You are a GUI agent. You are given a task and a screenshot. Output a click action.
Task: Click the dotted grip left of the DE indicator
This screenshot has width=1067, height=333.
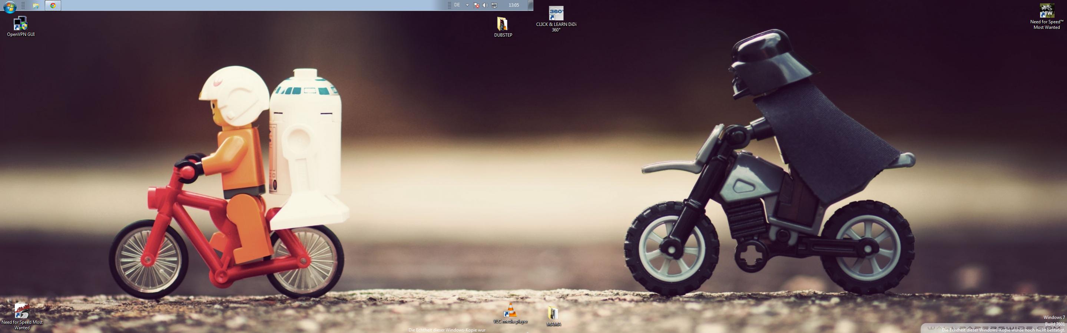450,6
